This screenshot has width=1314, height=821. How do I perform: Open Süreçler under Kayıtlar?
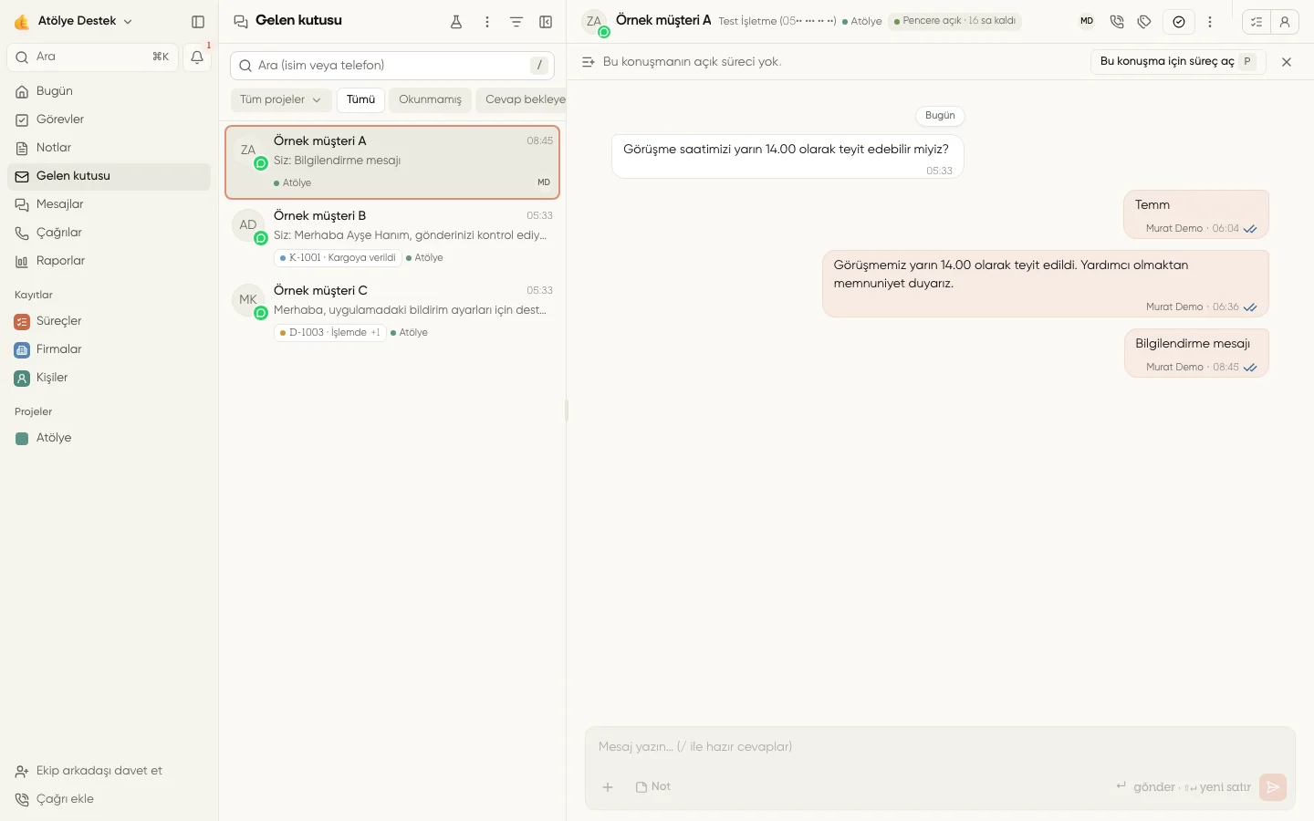click(109, 321)
